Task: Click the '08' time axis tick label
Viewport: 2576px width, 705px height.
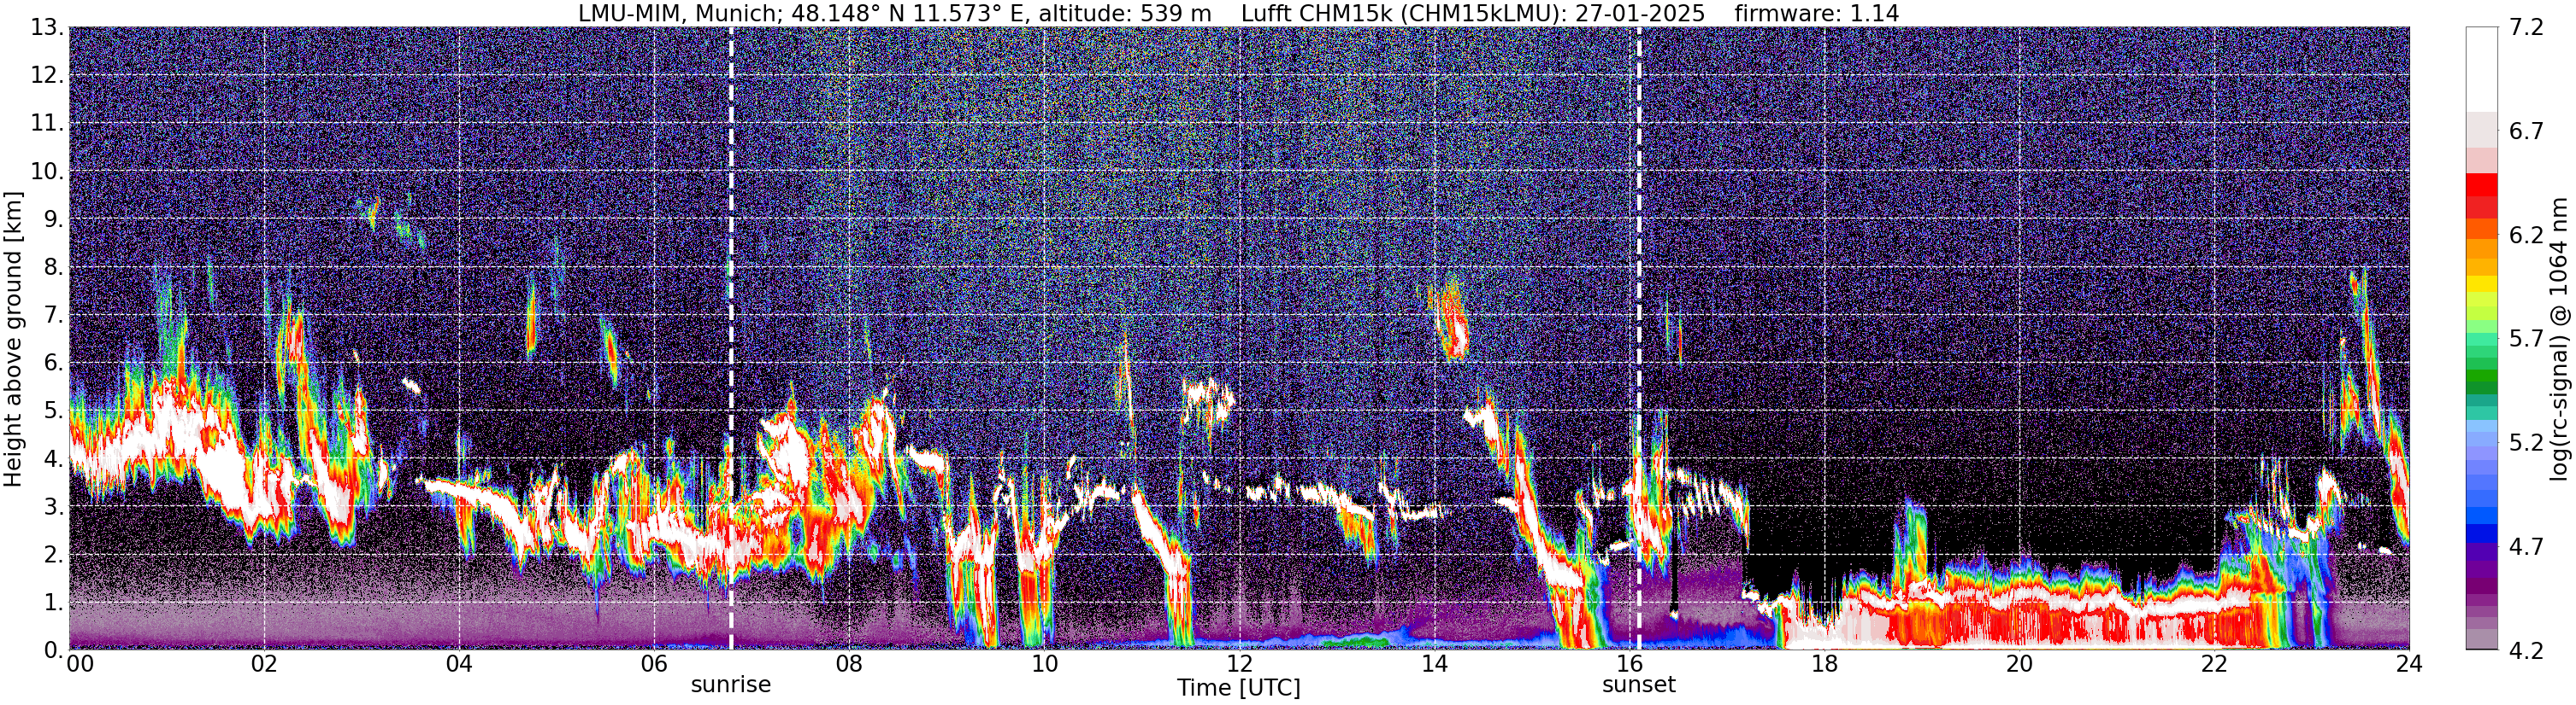Action: point(849,663)
